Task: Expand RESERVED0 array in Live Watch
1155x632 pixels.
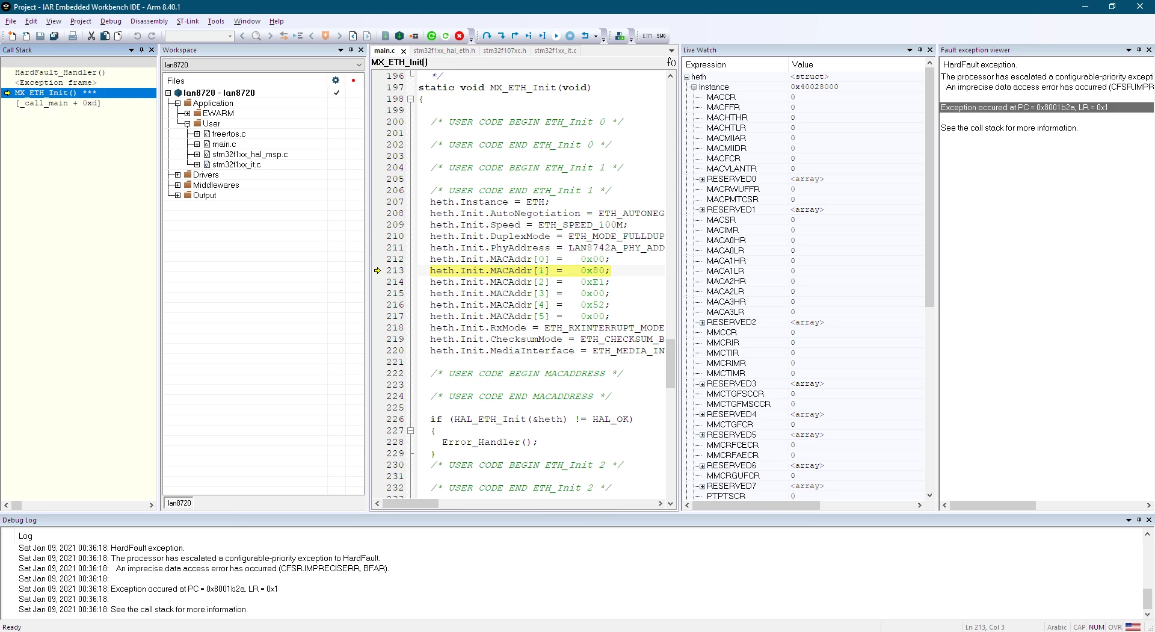Action: point(702,179)
